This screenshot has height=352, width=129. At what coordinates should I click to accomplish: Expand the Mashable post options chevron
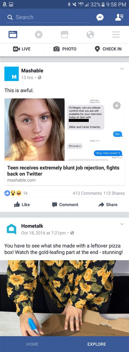click(x=122, y=69)
